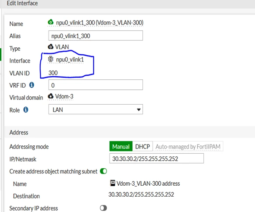Click the Alias input field

pyautogui.click(x=96, y=35)
